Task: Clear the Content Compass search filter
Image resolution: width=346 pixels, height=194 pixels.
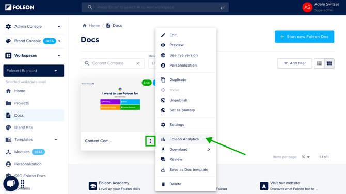Action: click(x=138, y=63)
